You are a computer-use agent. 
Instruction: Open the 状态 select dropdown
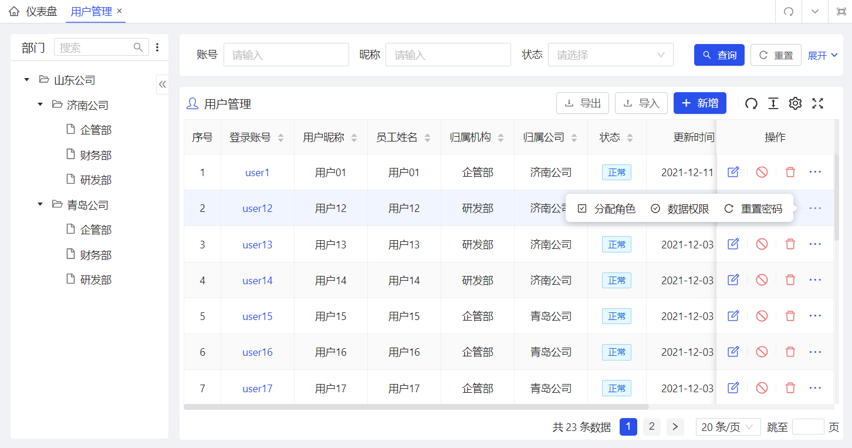pyautogui.click(x=611, y=55)
